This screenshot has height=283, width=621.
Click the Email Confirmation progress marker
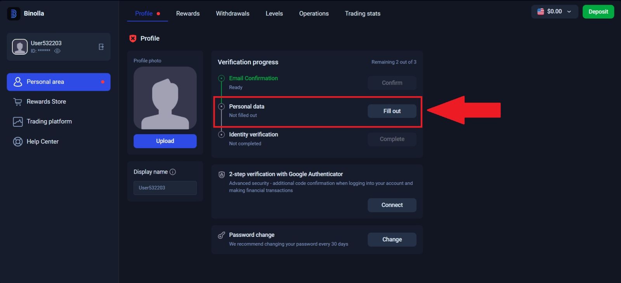[x=222, y=78]
